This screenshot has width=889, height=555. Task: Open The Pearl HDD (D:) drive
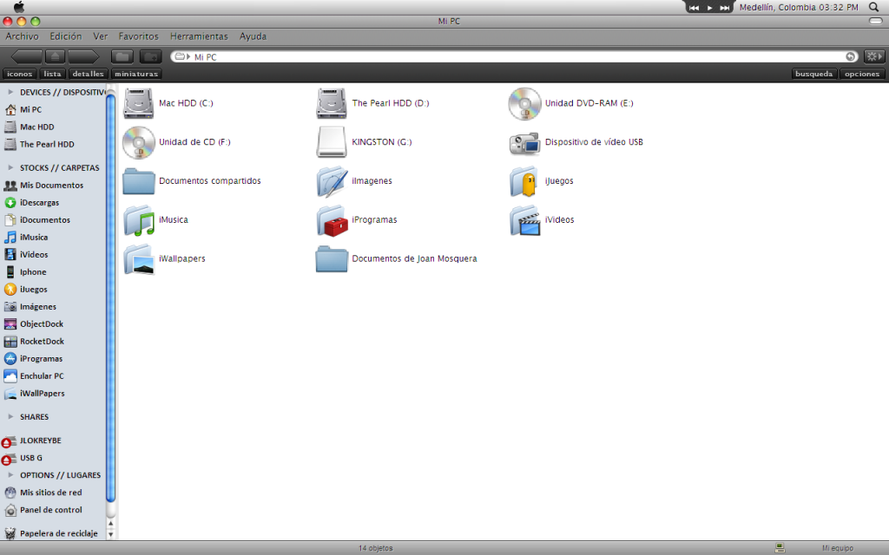tap(372, 103)
